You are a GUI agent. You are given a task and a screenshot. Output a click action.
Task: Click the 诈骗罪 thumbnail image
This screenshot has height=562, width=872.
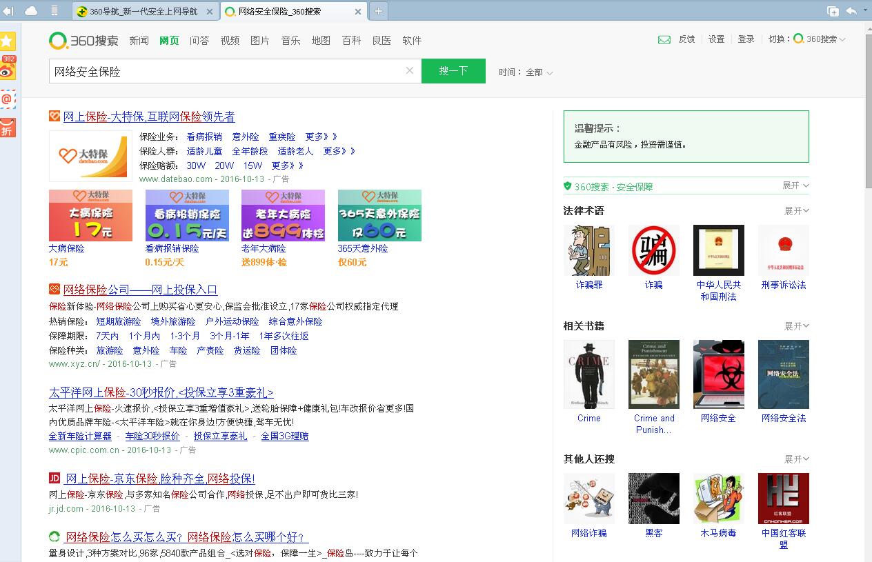click(589, 250)
